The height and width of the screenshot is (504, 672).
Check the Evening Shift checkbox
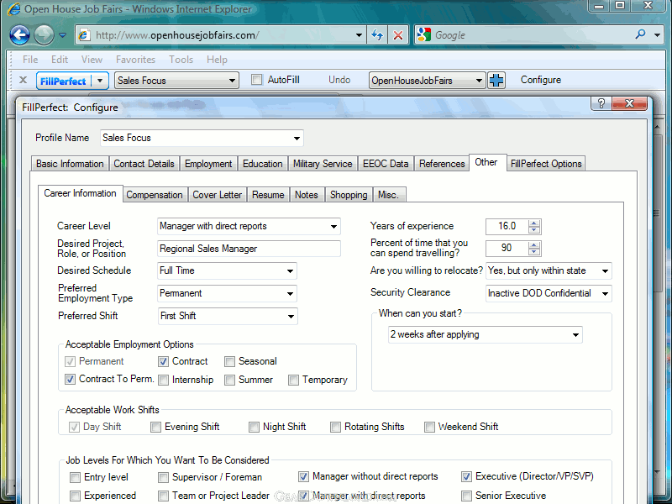tap(156, 427)
